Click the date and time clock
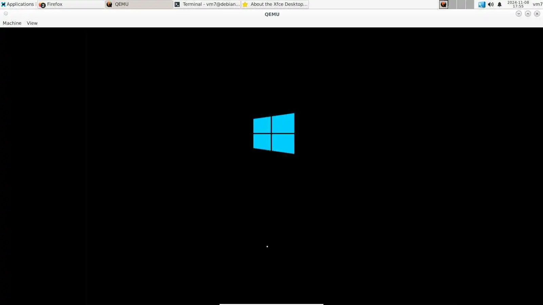 (x=518, y=4)
